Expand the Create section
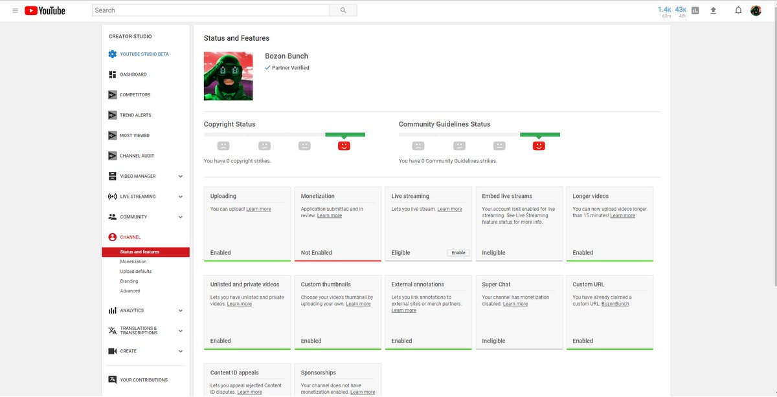Viewport: 777px width, 397px height. click(x=181, y=351)
